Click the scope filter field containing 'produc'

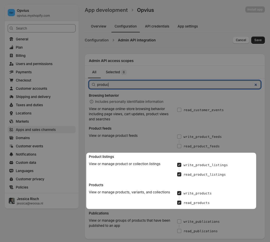[175, 85]
